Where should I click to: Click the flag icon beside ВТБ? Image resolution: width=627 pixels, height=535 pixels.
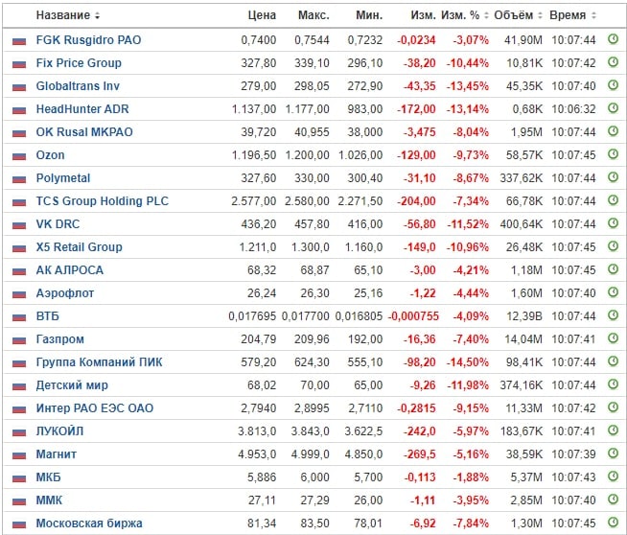[19, 316]
